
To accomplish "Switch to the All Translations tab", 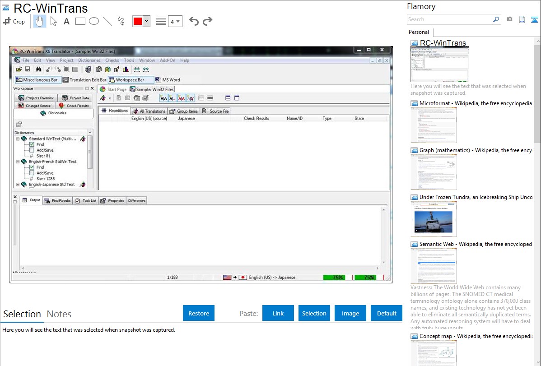I will [149, 111].
